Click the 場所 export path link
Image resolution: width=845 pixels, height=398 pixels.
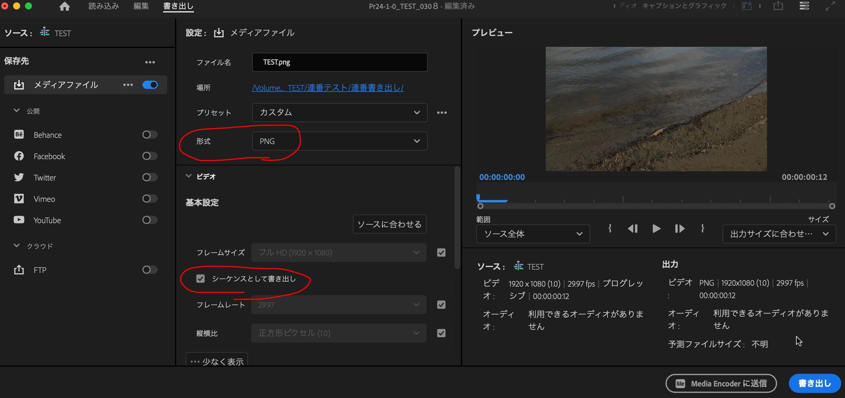pos(327,87)
